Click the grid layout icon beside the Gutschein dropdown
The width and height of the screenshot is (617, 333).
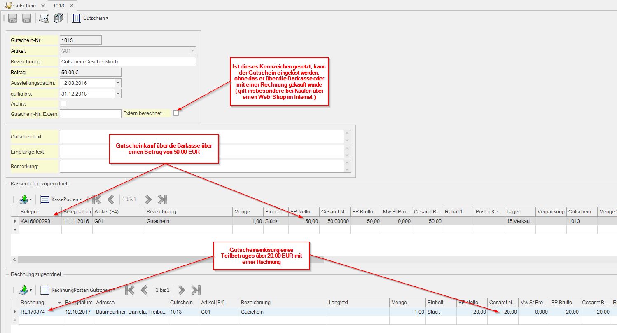click(77, 18)
